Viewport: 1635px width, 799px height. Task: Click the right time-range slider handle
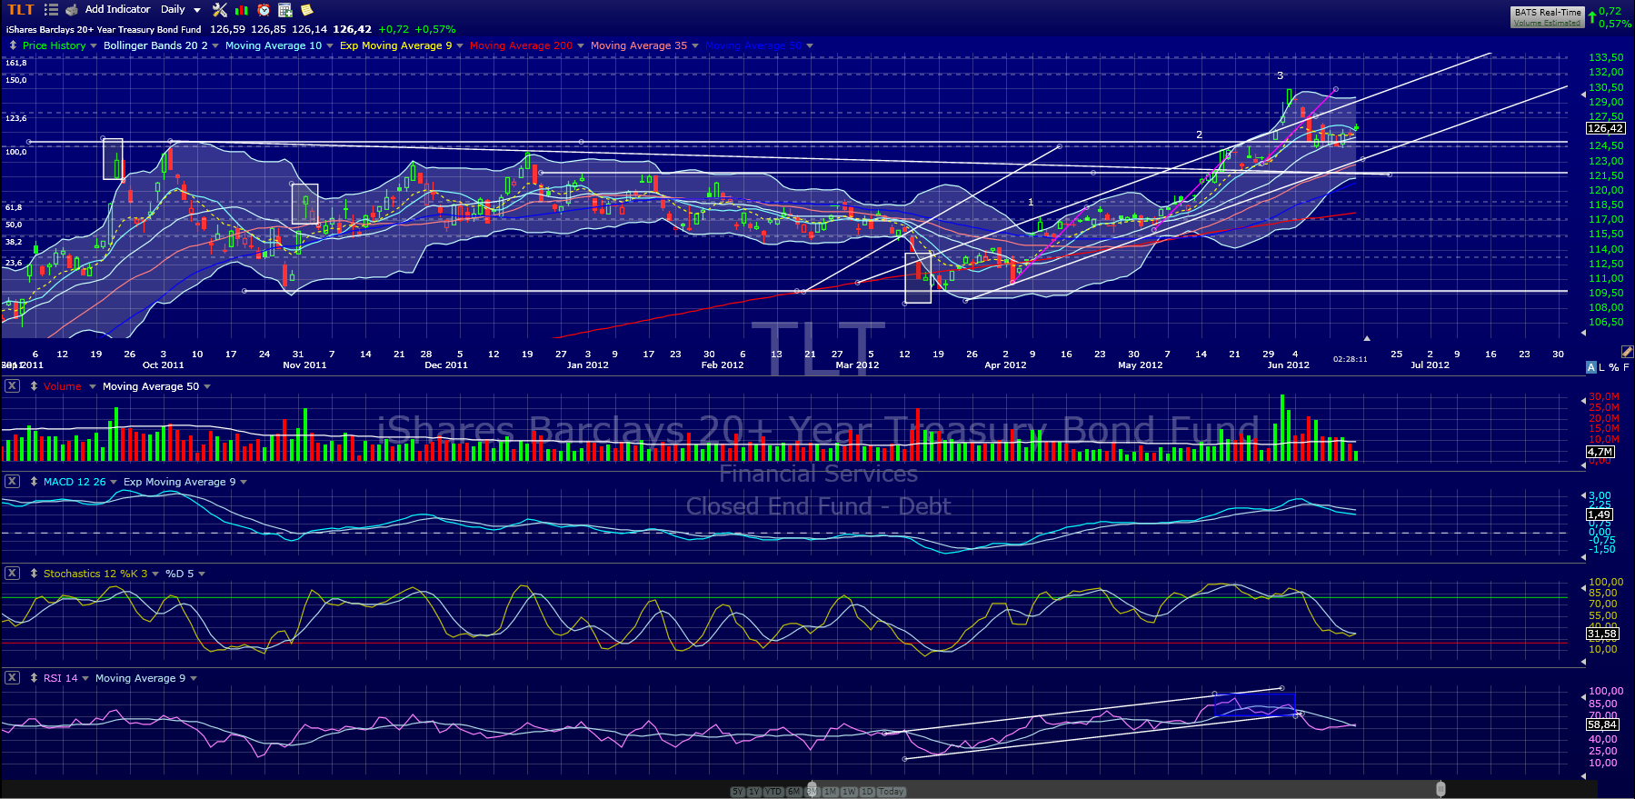click(1441, 788)
